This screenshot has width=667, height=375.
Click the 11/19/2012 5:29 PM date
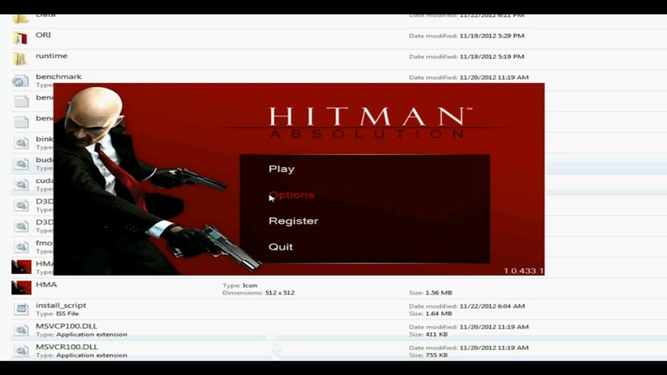tap(492, 36)
